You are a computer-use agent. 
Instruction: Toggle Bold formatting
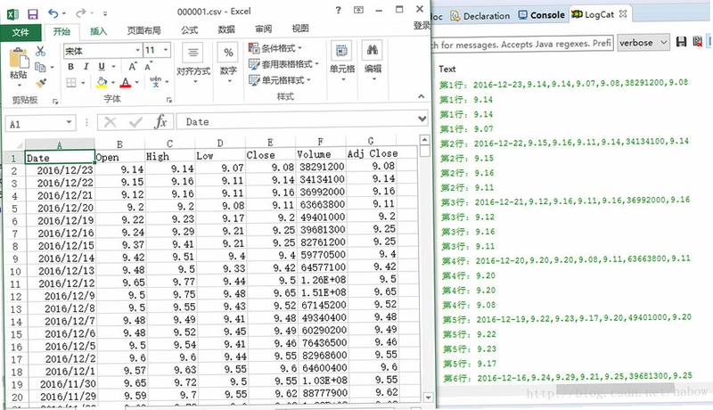click(71, 67)
